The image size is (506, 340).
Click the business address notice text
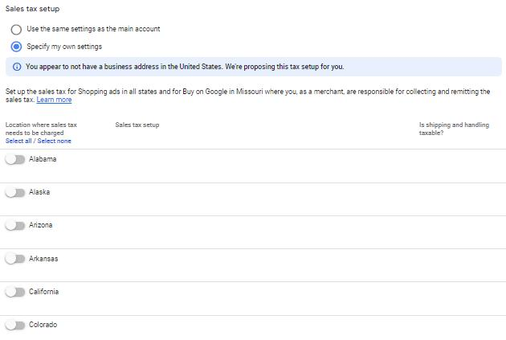[185, 67]
